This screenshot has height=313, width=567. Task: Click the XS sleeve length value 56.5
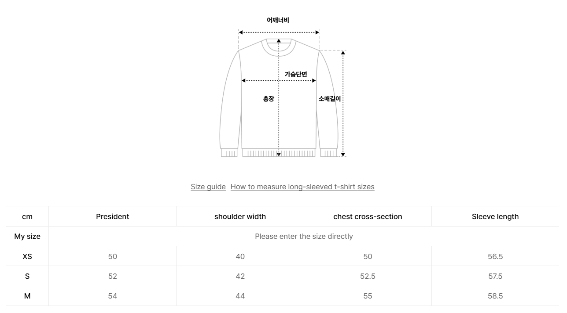[495, 256]
